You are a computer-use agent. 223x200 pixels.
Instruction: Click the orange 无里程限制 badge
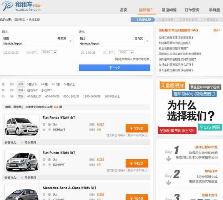pyautogui.click(x=172, y=86)
